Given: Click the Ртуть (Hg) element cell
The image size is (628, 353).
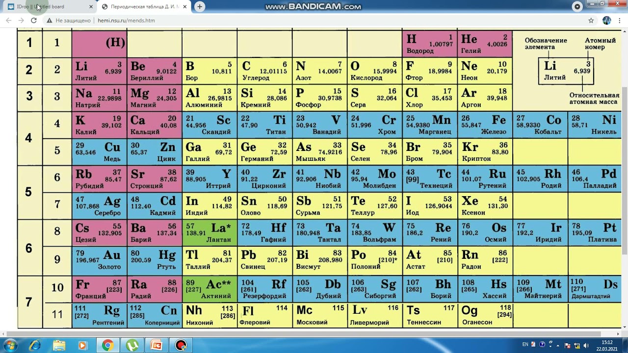Looking at the screenshot, I should pos(155,260).
